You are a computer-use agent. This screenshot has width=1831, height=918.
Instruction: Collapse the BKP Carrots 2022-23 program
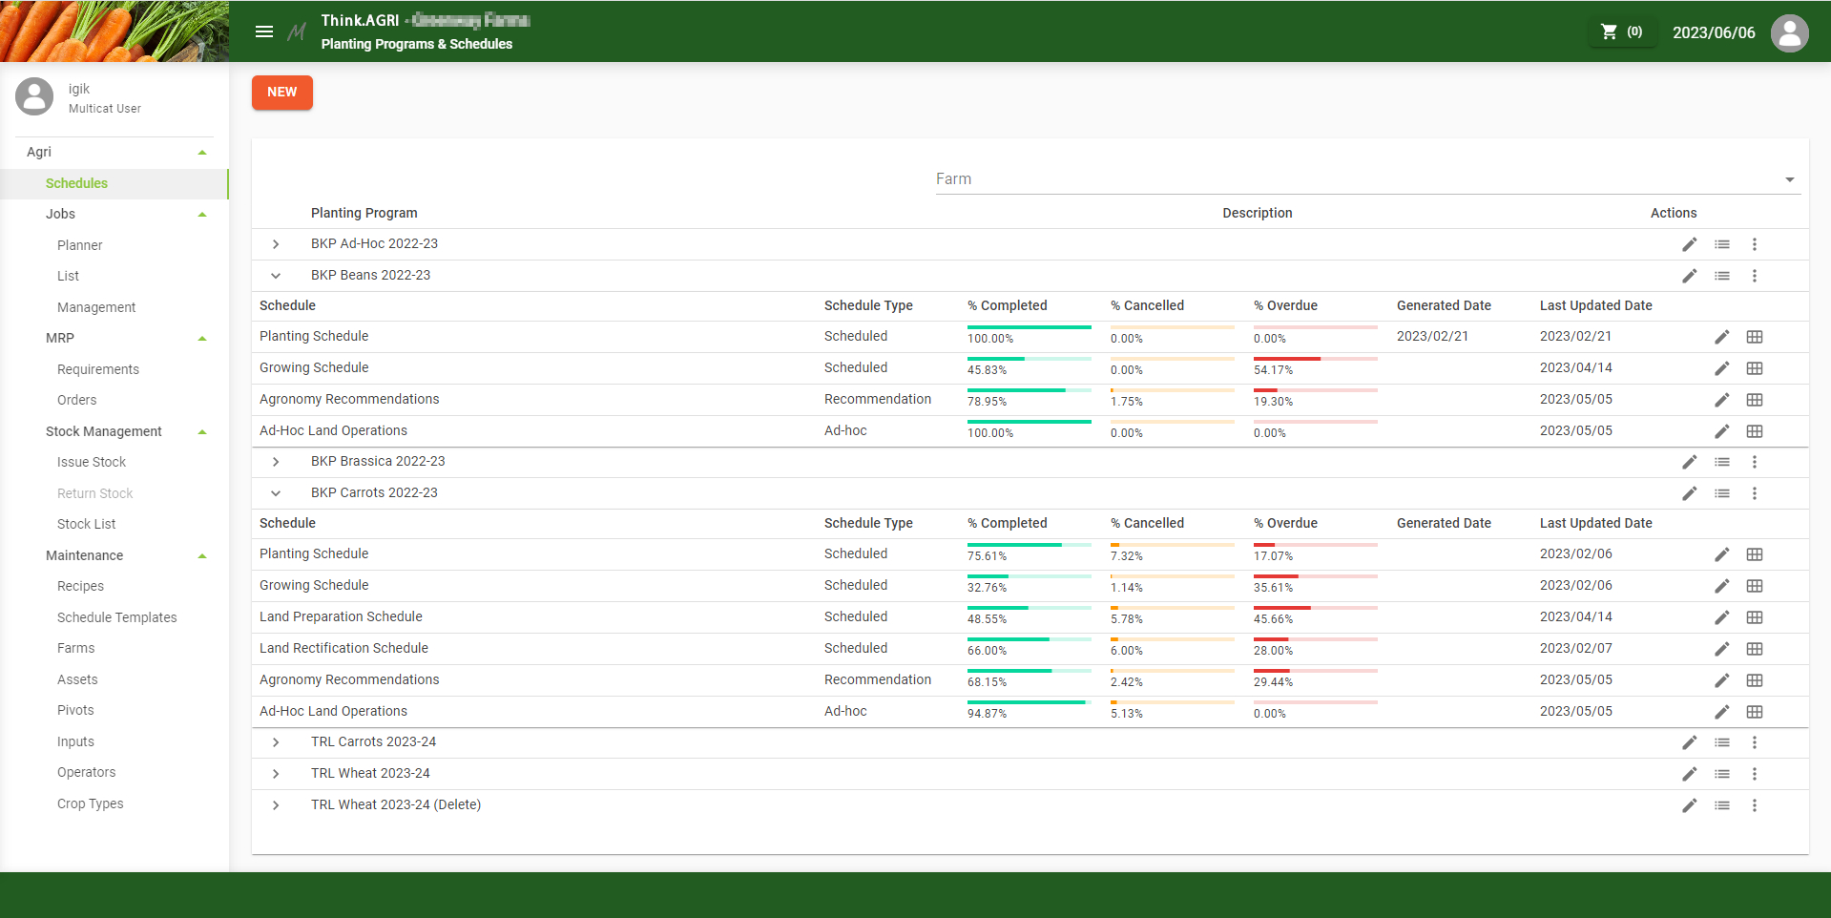[276, 493]
